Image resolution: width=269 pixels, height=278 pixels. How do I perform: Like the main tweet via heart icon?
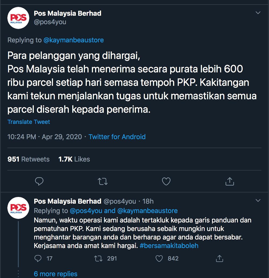[x=166, y=182]
